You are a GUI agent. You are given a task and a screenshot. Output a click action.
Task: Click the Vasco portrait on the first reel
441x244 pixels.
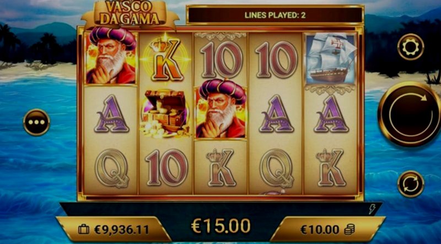pos(111,56)
